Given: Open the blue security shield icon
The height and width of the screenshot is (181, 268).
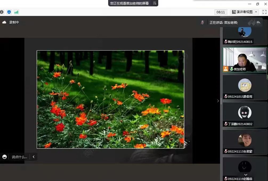Looking at the screenshot, I should (9, 12).
